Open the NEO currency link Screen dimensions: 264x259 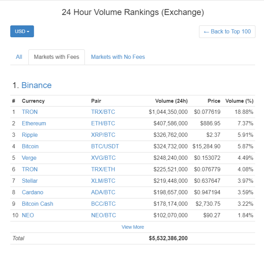[x=28, y=215]
